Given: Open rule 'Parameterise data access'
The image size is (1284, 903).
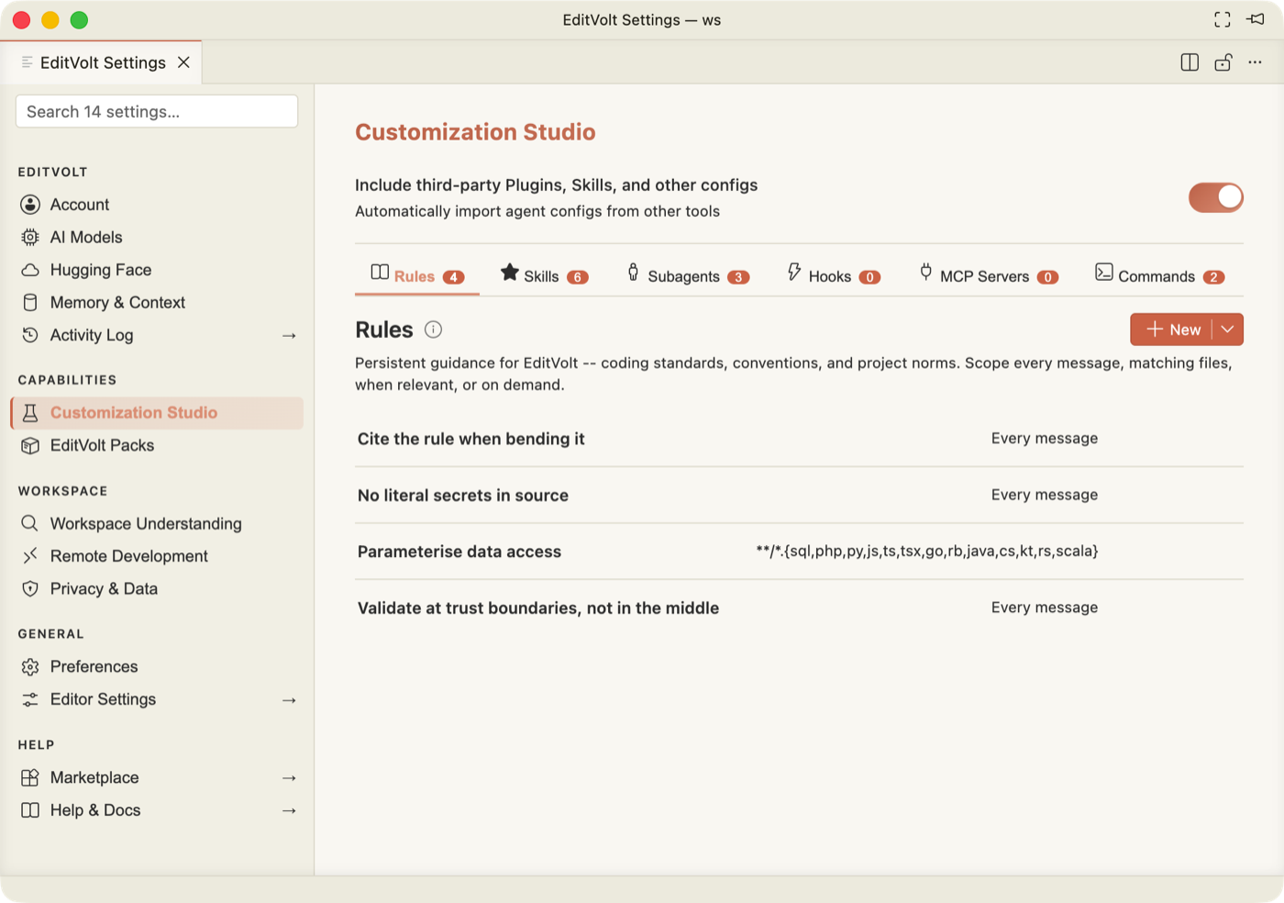Looking at the screenshot, I should coord(799,552).
